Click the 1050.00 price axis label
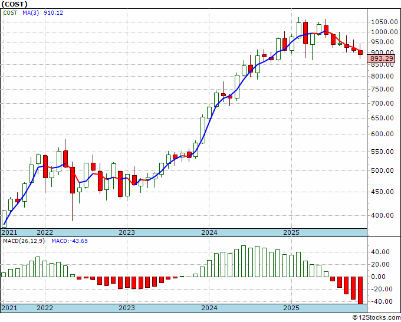The width and height of the screenshot is (401, 322). tap(383, 22)
